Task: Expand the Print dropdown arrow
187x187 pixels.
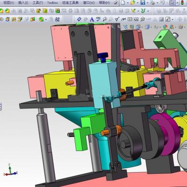Action: 158,3
